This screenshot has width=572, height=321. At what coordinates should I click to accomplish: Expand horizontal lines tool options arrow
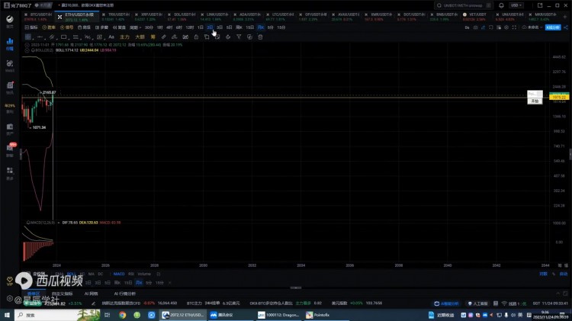(81, 37)
